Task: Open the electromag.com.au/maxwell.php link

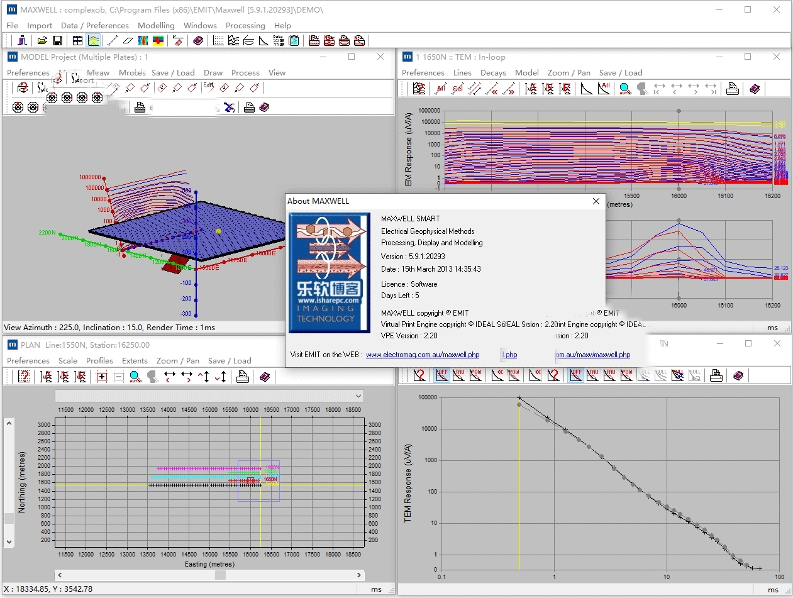Action: 423,355
